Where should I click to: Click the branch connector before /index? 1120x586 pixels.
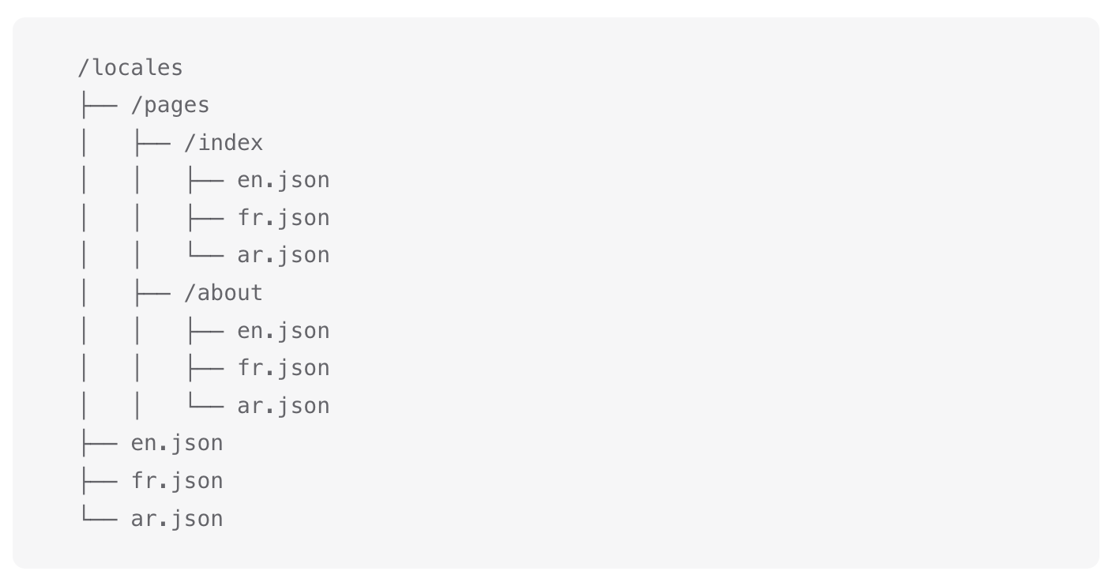pyautogui.click(x=152, y=143)
